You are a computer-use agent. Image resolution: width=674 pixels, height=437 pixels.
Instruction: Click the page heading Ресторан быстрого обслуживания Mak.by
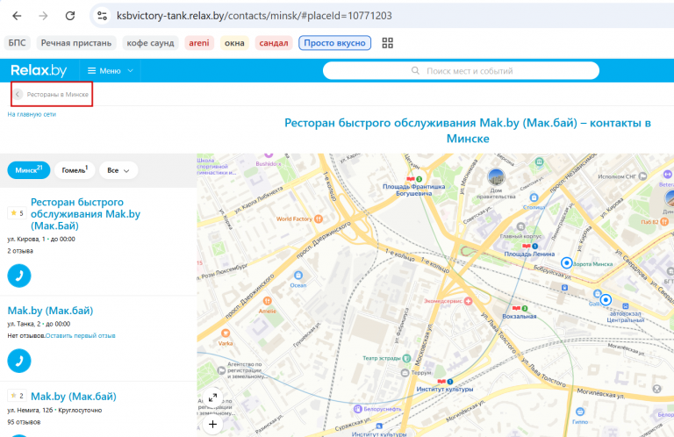pyautogui.click(x=468, y=131)
